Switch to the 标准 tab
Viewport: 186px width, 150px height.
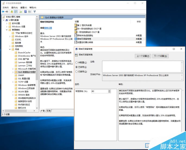(x=48, y=111)
